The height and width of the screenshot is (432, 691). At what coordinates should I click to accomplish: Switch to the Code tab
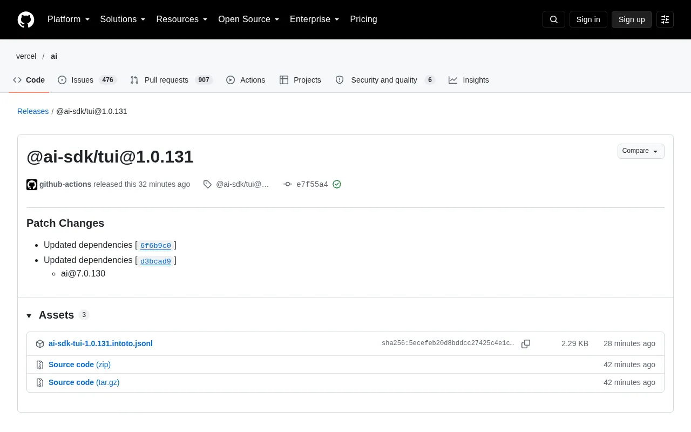tap(29, 80)
